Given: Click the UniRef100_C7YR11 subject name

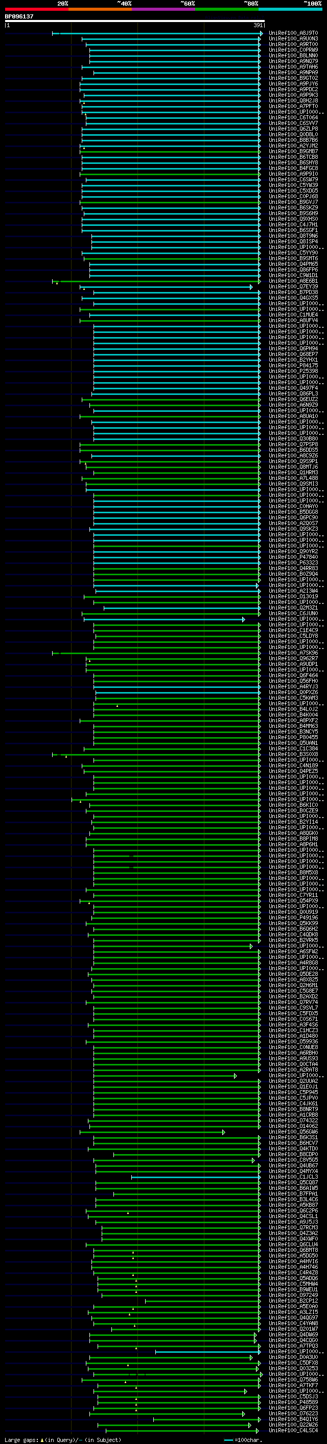Looking at the screenshot, I should [293, 895].
